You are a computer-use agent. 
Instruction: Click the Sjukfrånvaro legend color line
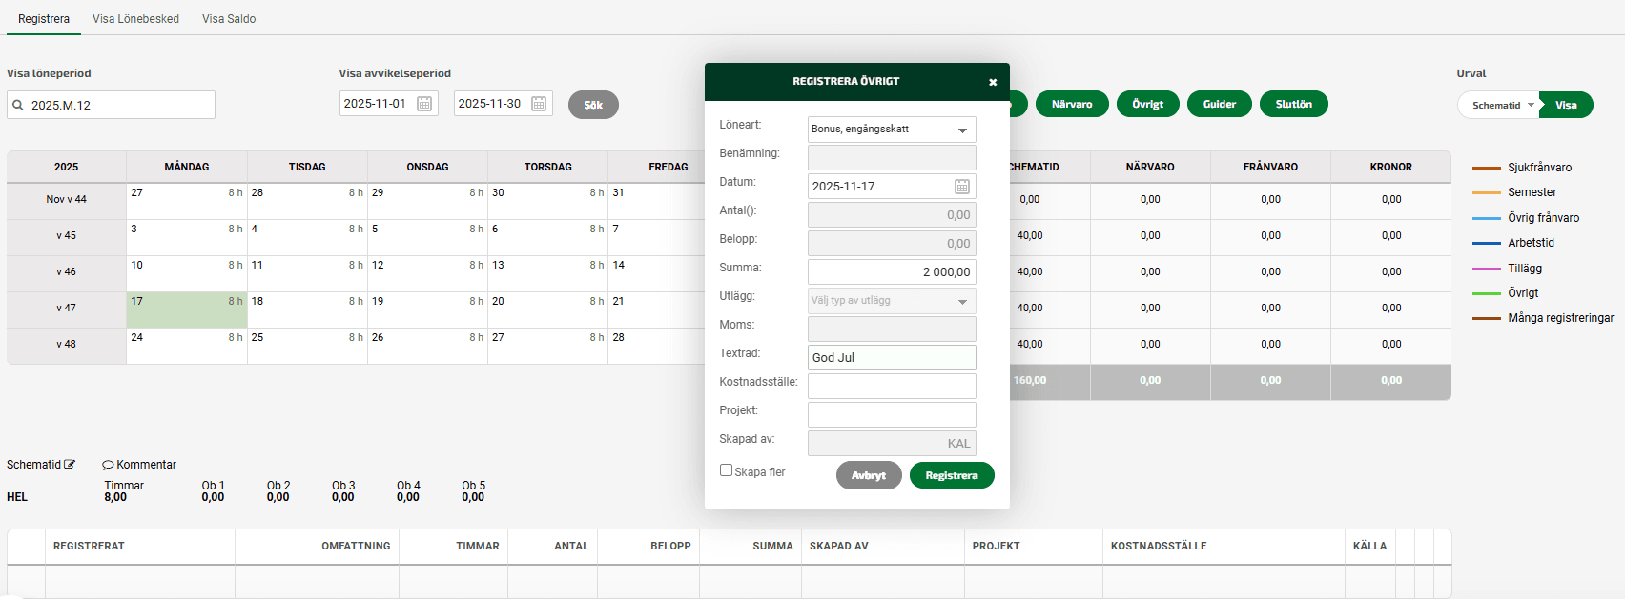click(x=1486, y=168)
